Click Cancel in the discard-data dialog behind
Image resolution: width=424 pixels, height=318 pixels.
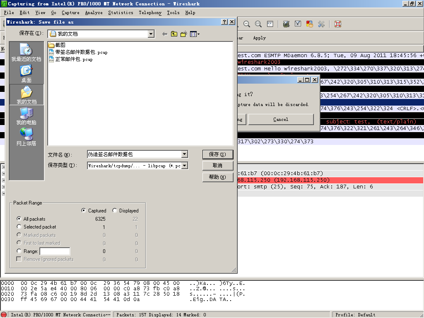(281, 119)
